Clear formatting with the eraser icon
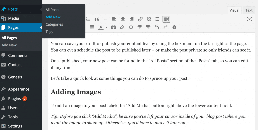Image resolution: width=258 pixels, height=130 pixels. [122, 27]
